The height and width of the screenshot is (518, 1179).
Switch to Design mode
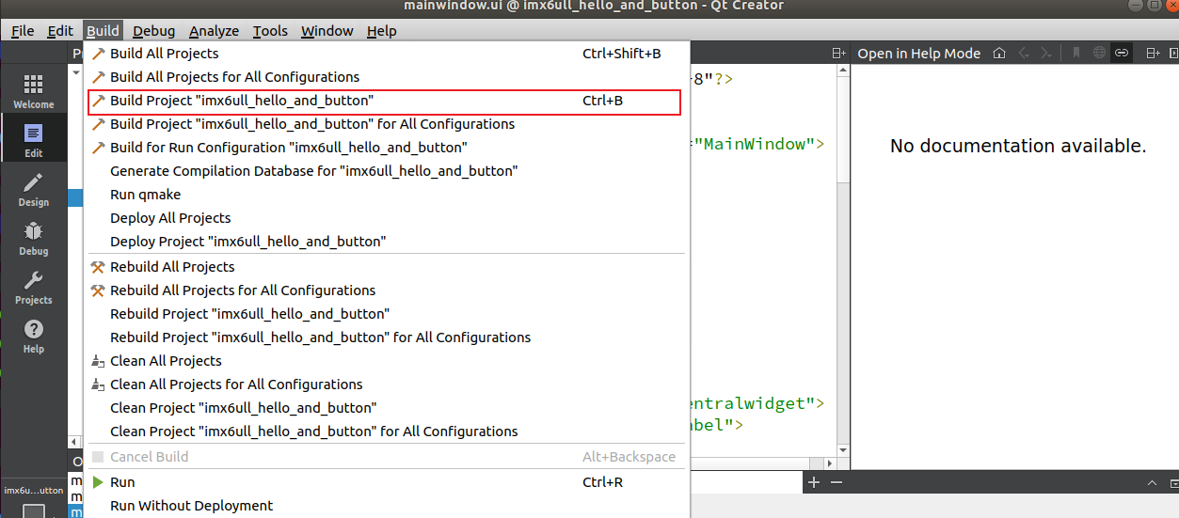tap(33, 189)
